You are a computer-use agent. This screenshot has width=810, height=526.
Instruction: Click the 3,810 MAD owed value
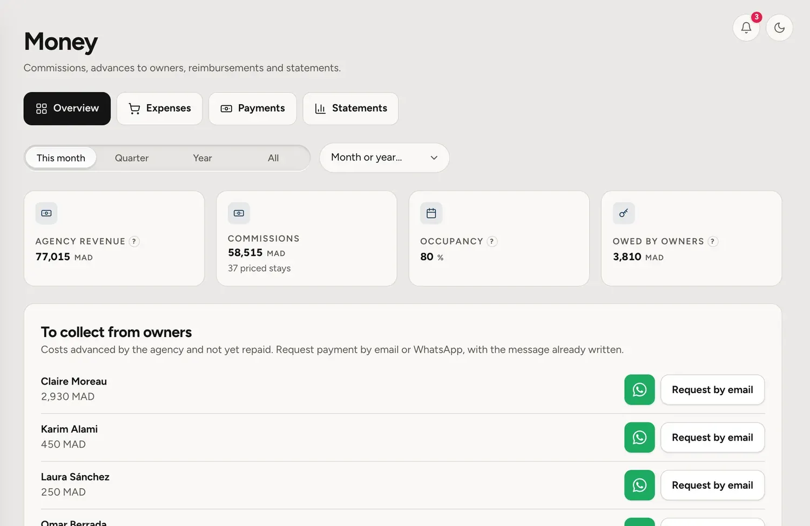tap(638, 257)
